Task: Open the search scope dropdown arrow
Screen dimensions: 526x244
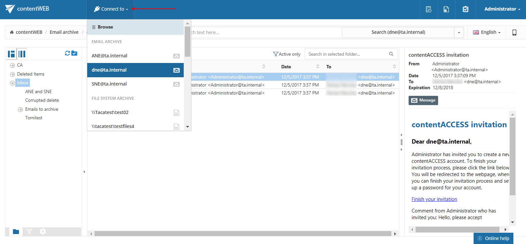Action: (x=459, y=32)
